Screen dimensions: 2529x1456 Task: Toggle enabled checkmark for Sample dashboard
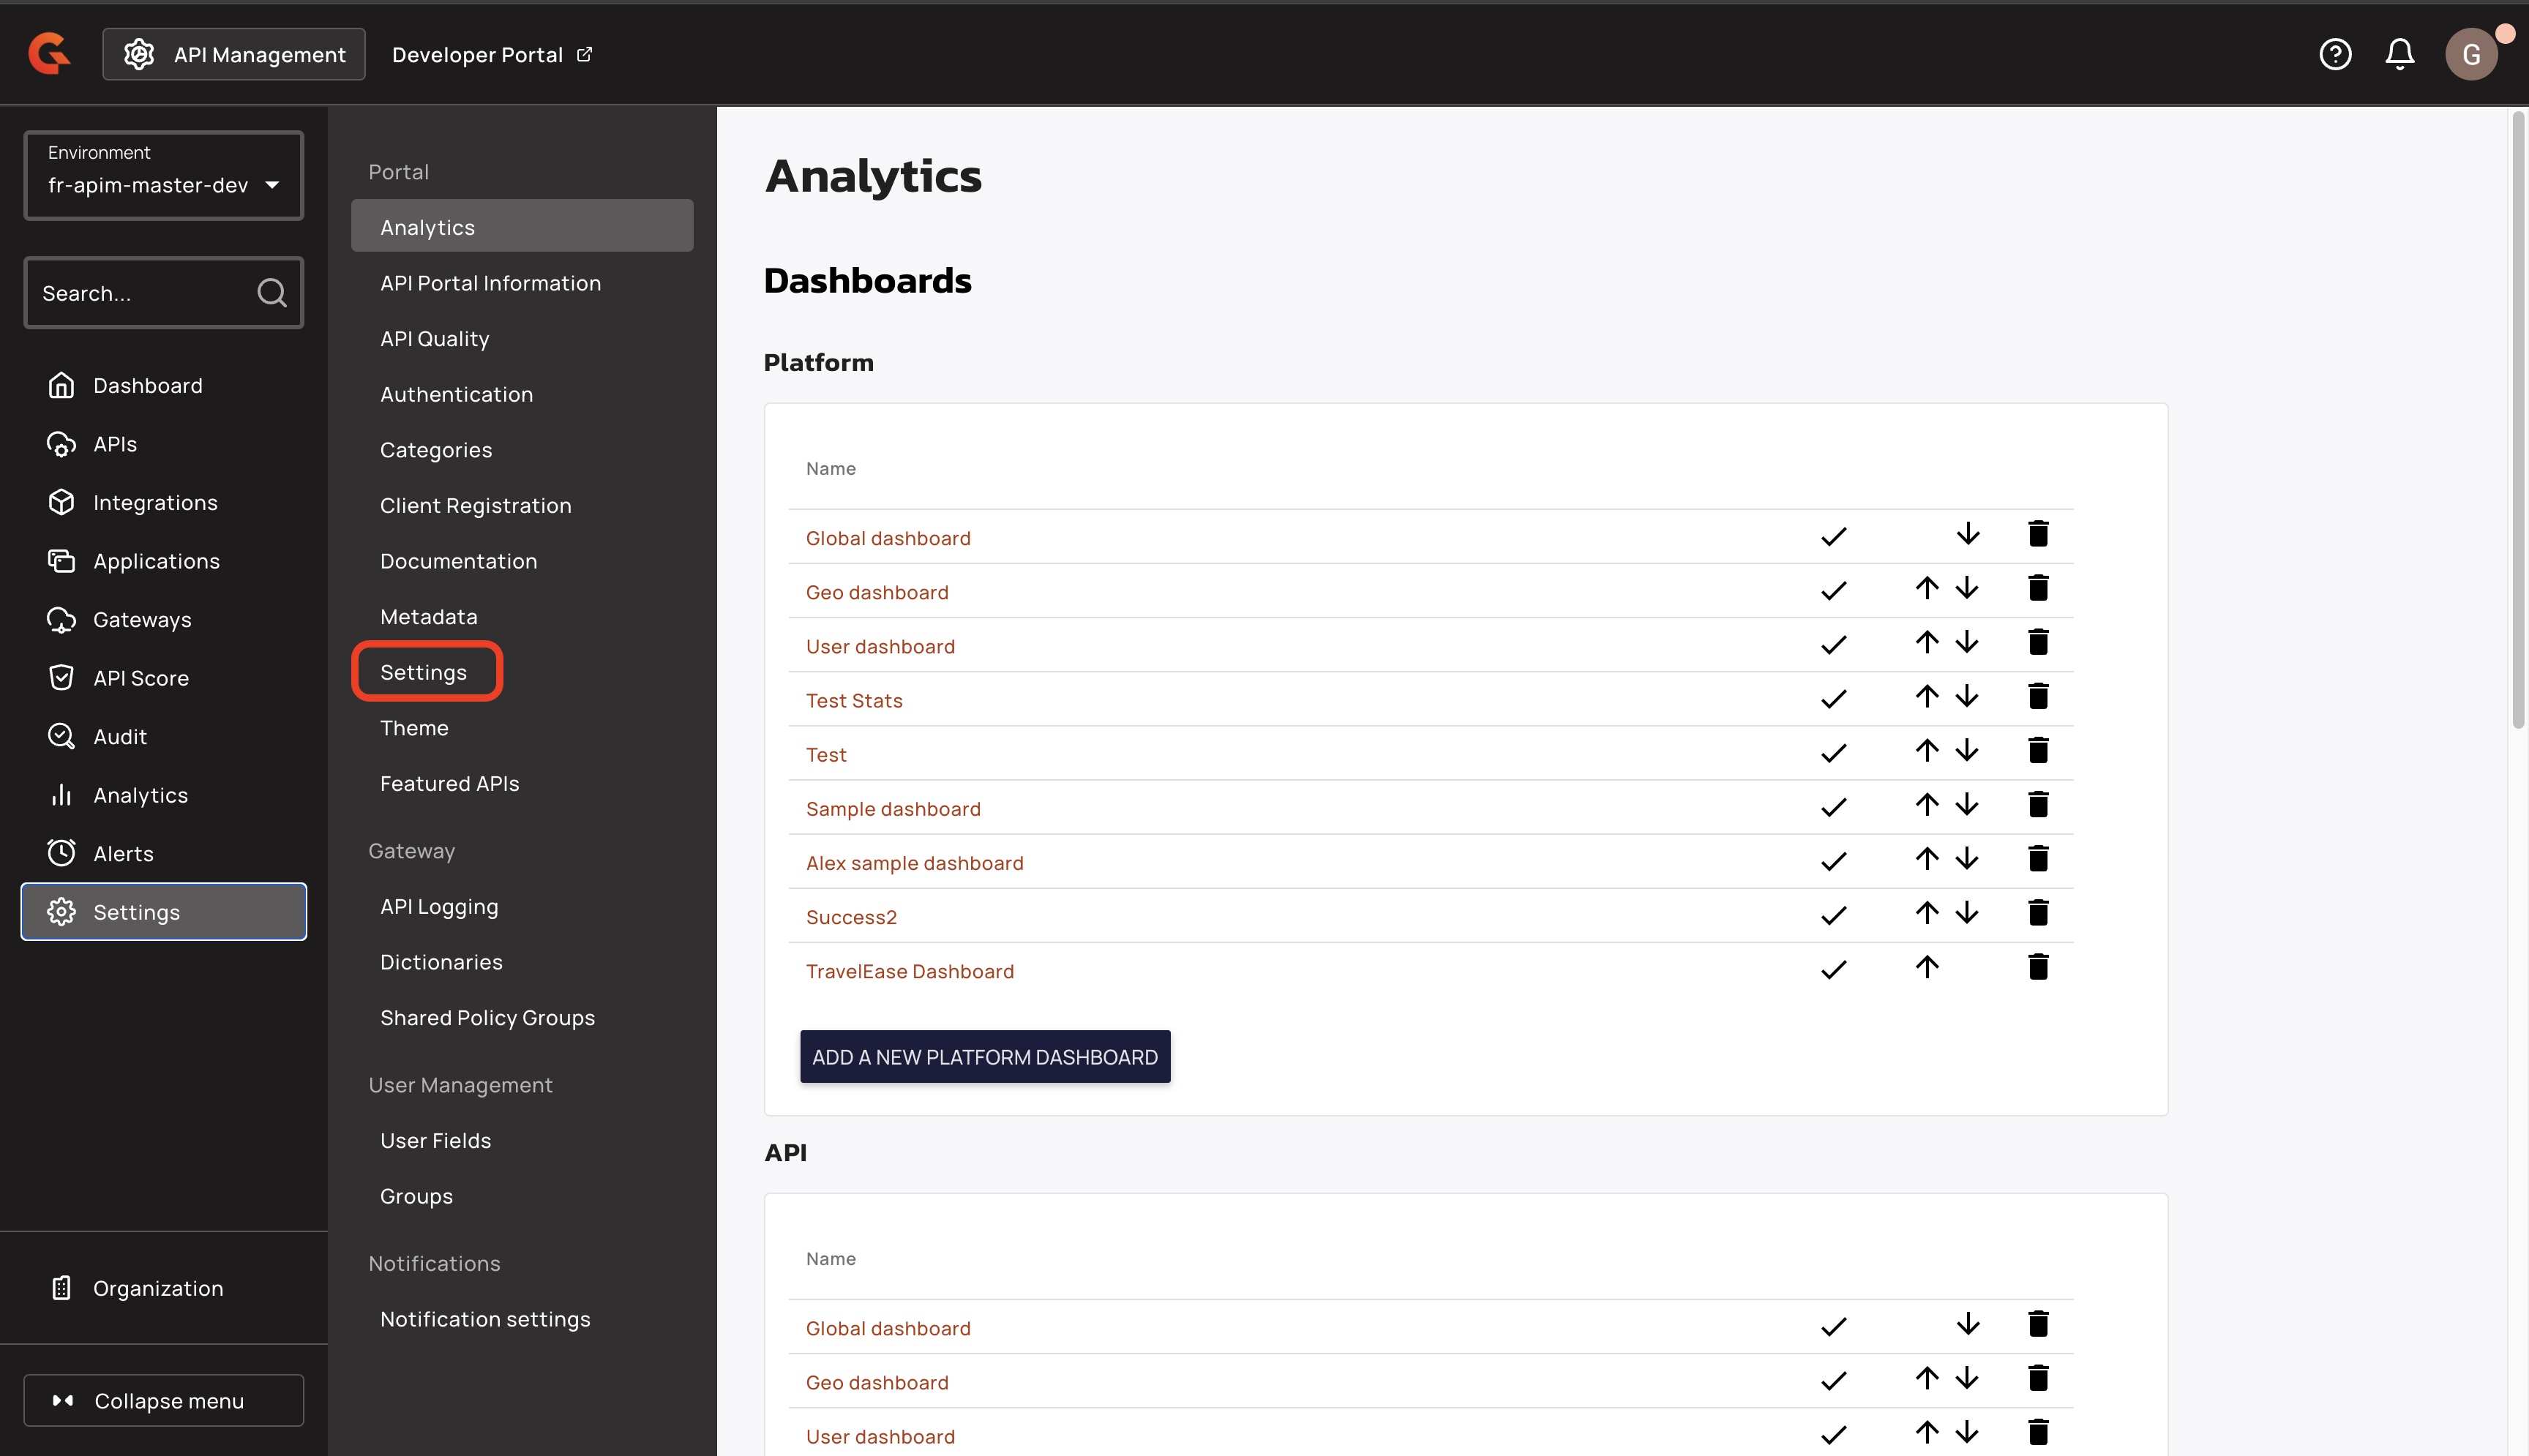click(1833, 807)
